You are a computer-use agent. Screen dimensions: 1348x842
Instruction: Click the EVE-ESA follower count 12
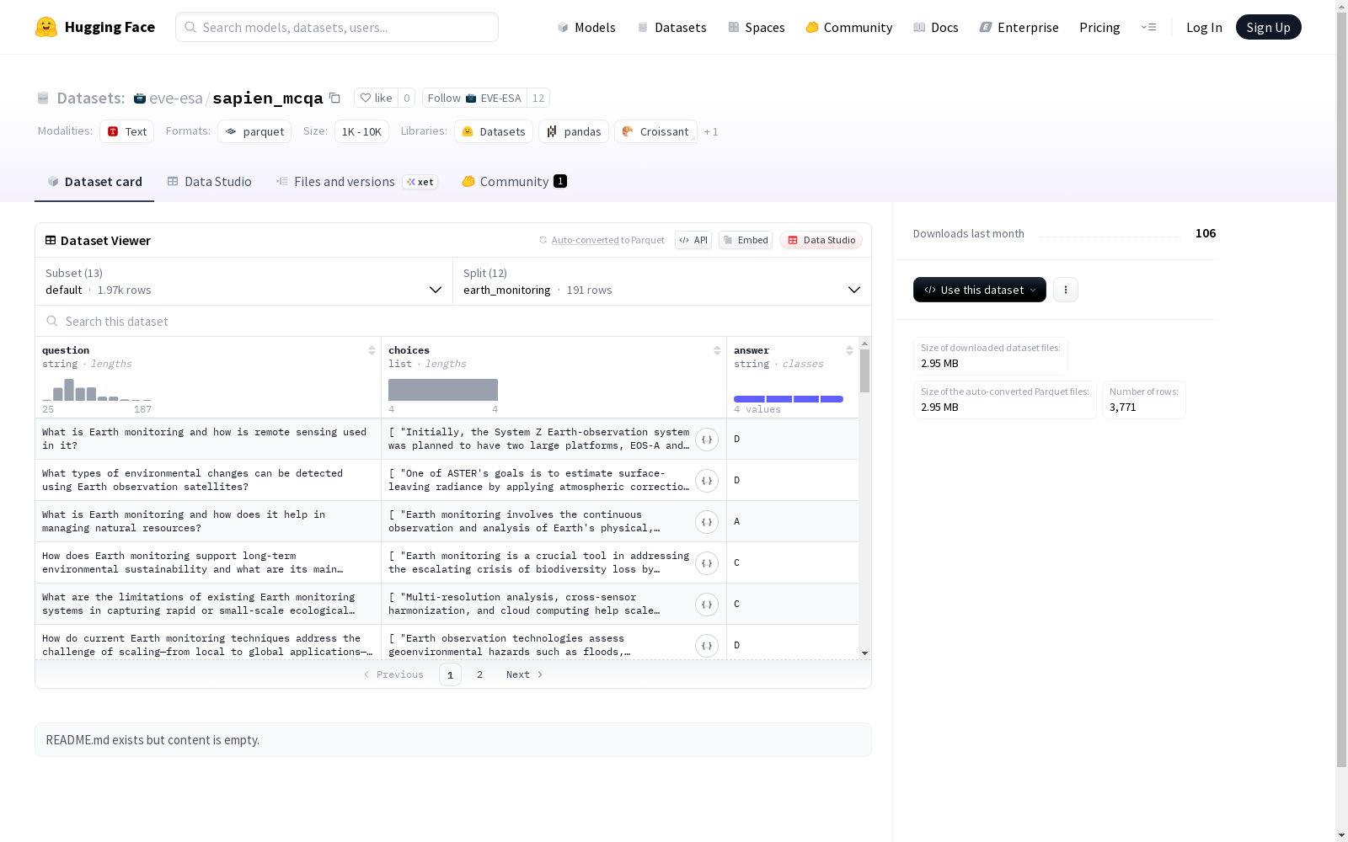[538, 98]
